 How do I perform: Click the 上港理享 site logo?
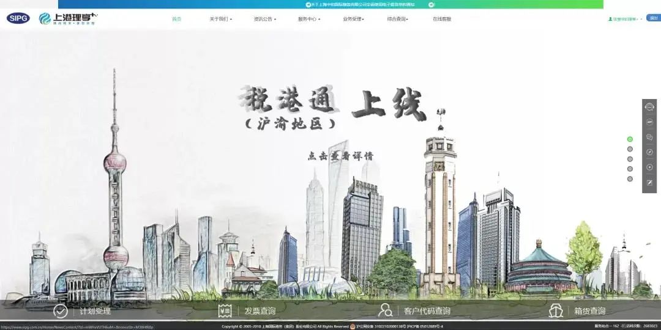click(67, 18)
